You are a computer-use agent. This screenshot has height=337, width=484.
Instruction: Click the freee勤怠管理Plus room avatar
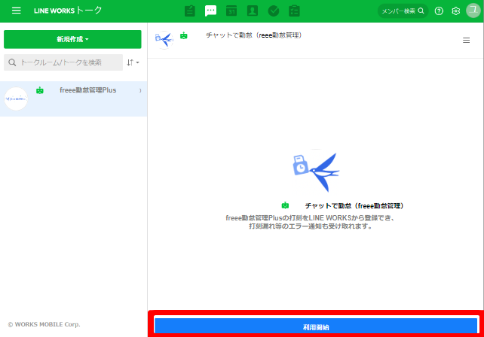pyautogui.click(x=16, y=99)
